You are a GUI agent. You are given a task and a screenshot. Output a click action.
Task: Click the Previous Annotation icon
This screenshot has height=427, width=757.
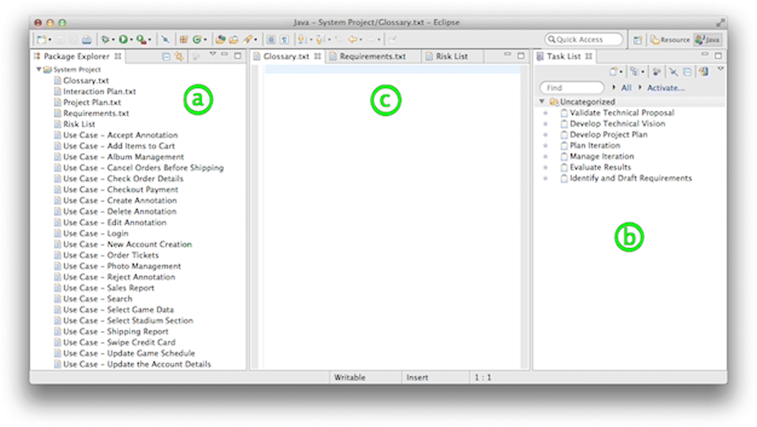(320, 39)
